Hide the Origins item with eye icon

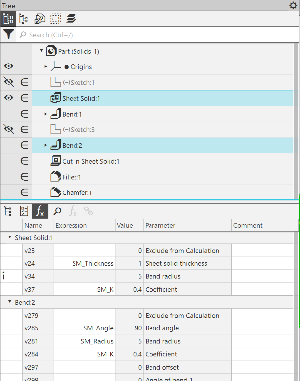(8, 66)
